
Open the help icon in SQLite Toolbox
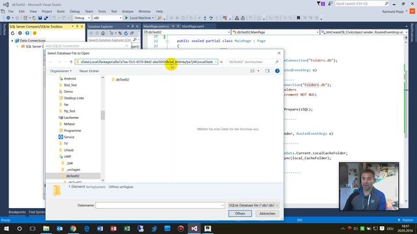pyautogui.click(x=27, y=33)
